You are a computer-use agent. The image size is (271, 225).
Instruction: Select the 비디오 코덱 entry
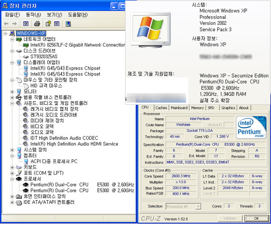[x=42, y=127]
